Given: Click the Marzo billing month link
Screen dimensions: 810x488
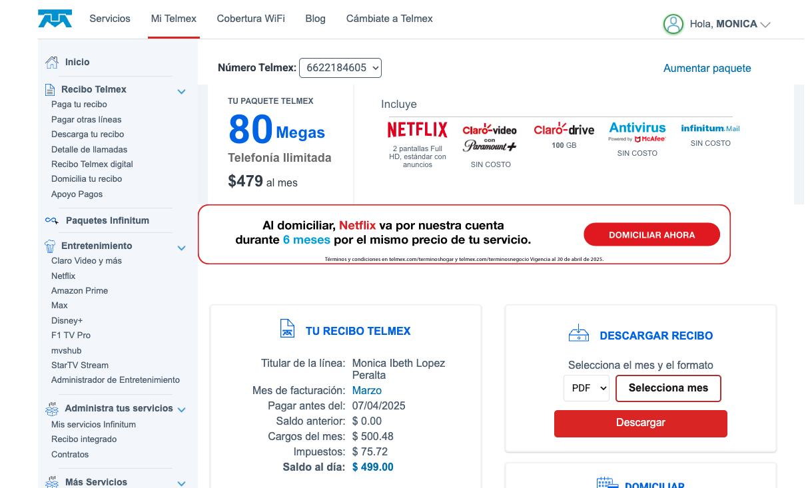Looking at the screenshot, I should coord(367,390).
